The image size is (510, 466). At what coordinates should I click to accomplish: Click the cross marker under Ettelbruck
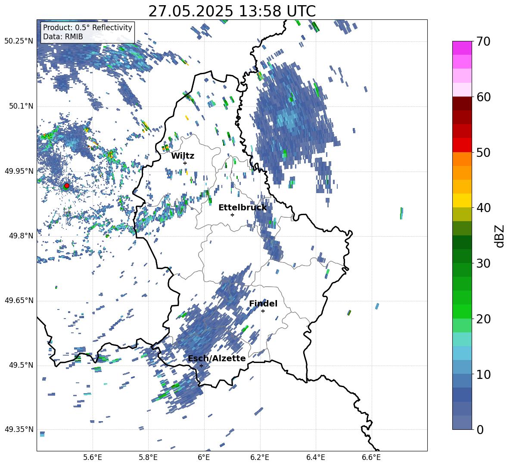tap(232, 215)
